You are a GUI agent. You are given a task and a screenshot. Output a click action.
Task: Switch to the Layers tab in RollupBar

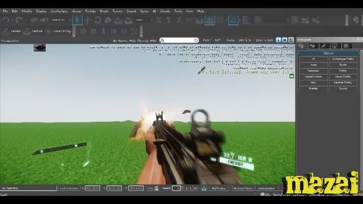click(x=347, y=46)
